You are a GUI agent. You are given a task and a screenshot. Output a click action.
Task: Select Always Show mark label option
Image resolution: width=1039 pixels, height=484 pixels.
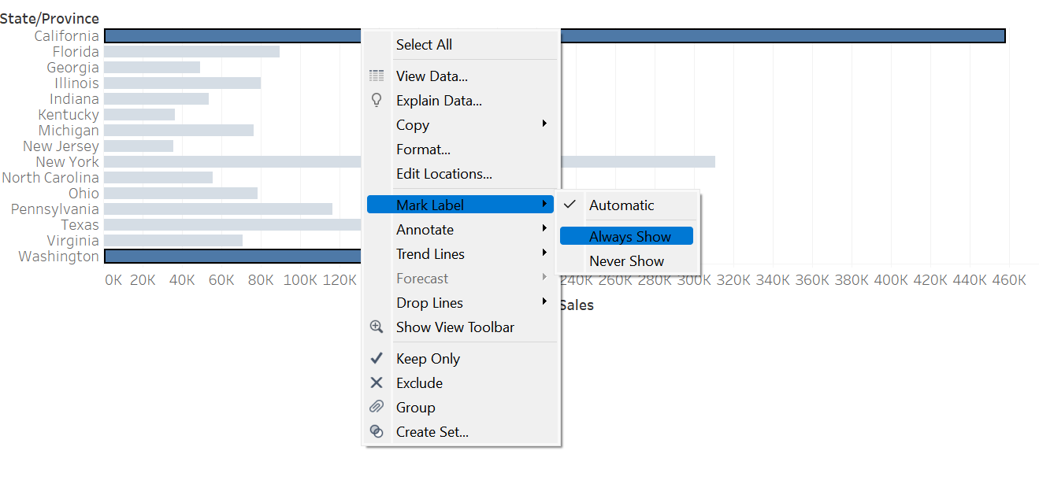click(627, 237)
